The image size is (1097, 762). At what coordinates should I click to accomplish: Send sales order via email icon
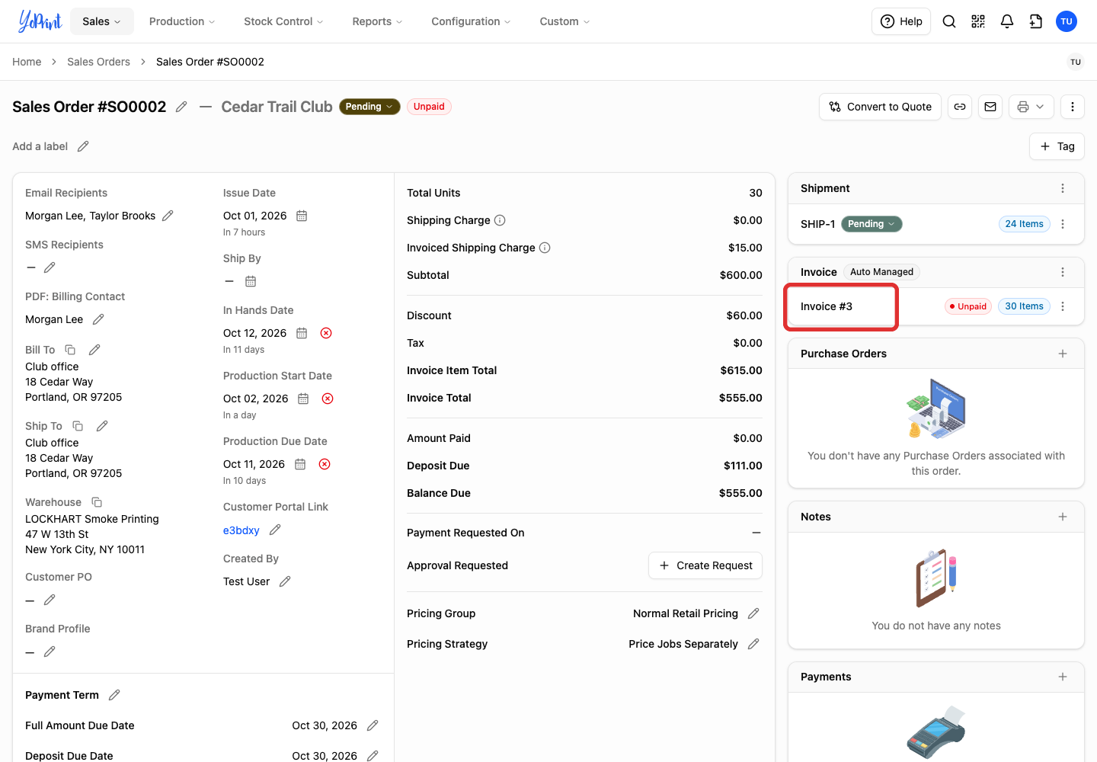990,107
